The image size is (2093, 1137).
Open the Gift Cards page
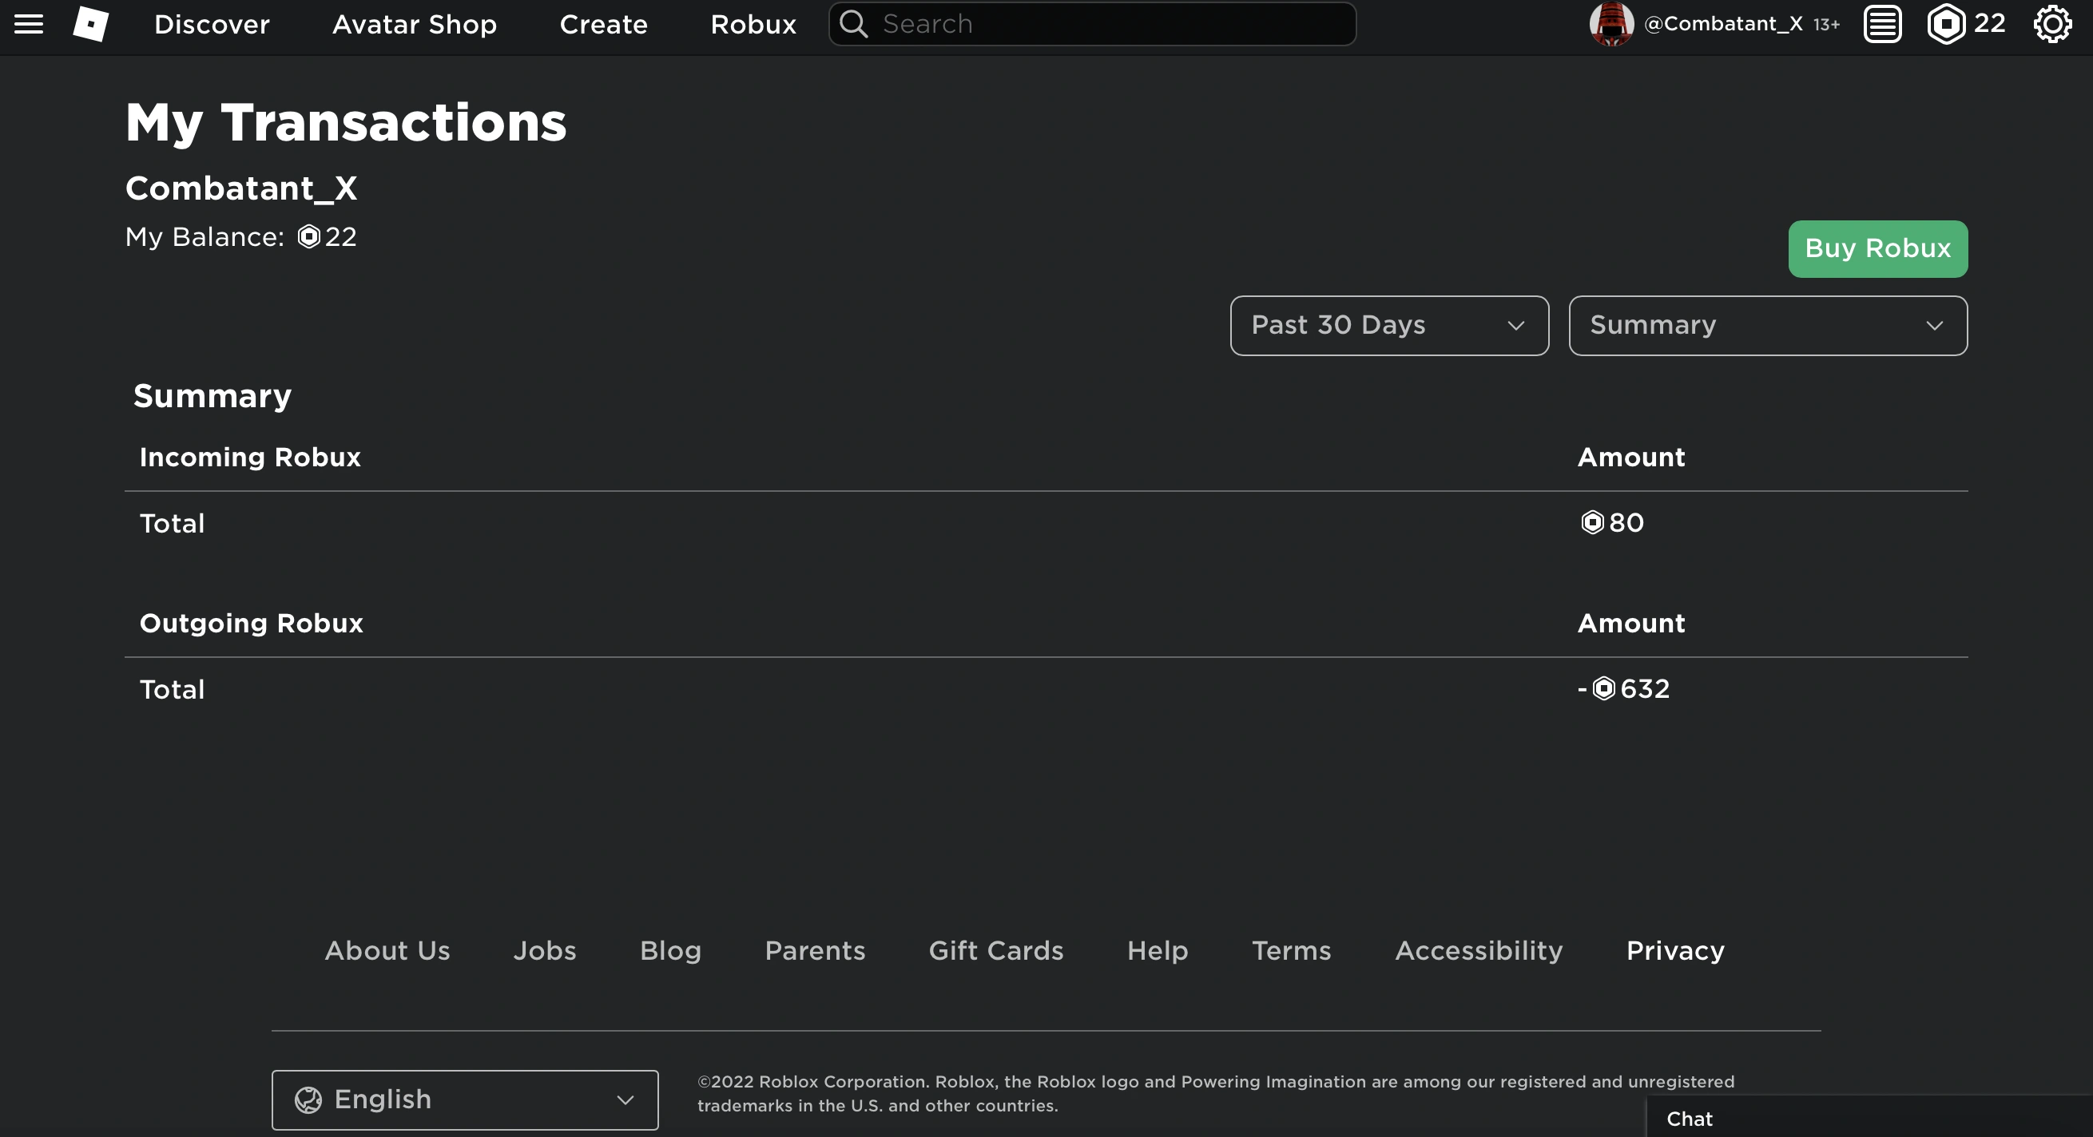point(995,950)
